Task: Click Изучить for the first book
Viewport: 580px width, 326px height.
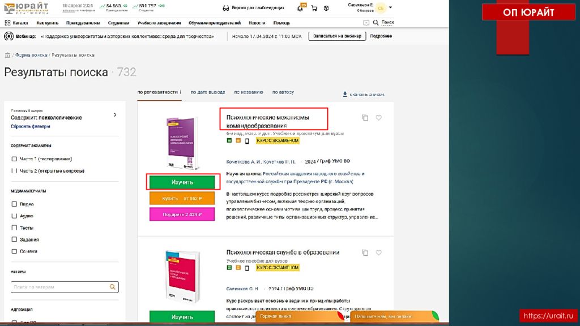Action: 182,182
